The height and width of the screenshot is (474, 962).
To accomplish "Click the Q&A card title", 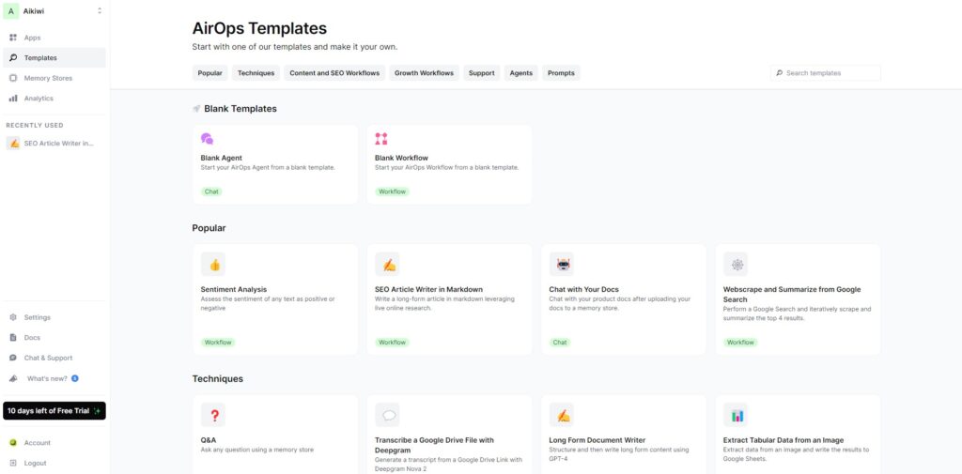I will pos(209,439).
